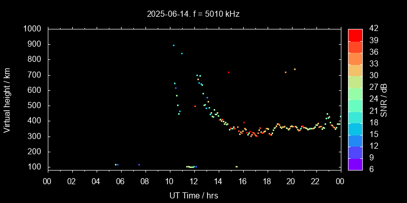Click the red 39–42 dB colorbar segment

[x=355, y=35]
